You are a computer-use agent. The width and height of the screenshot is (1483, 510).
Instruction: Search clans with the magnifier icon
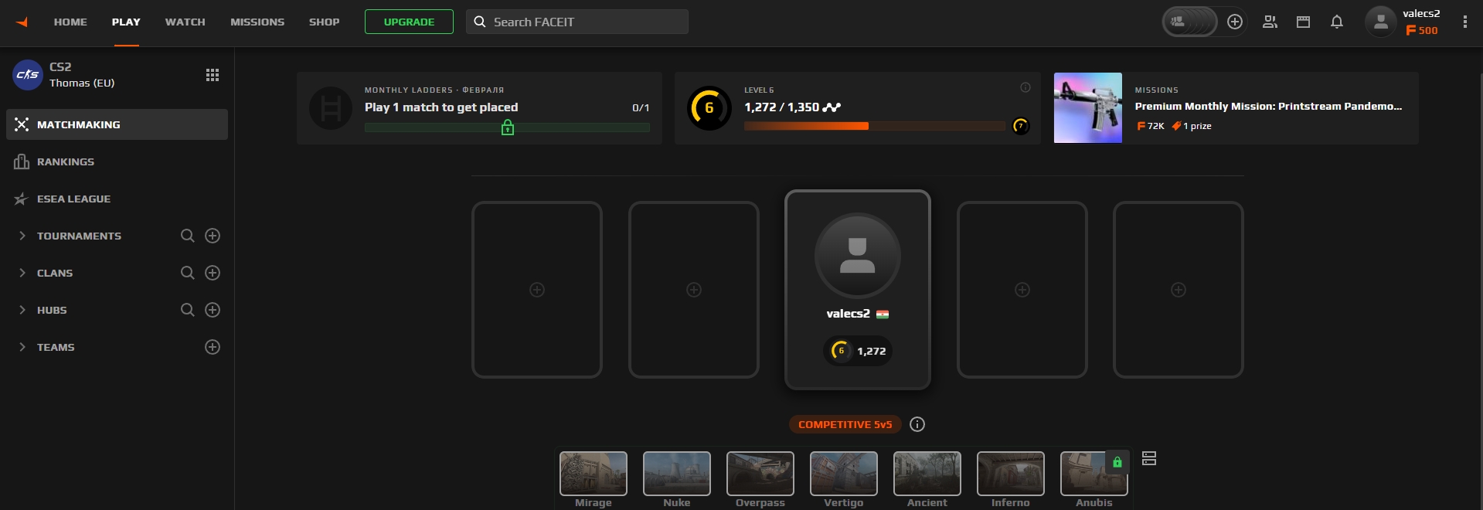(188, 273)
